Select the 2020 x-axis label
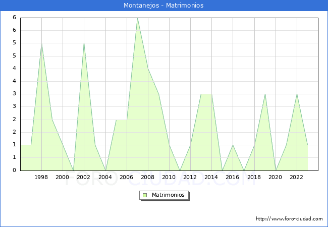The height and width of the screenshot is (227, 328). click(x=275, y=177)
